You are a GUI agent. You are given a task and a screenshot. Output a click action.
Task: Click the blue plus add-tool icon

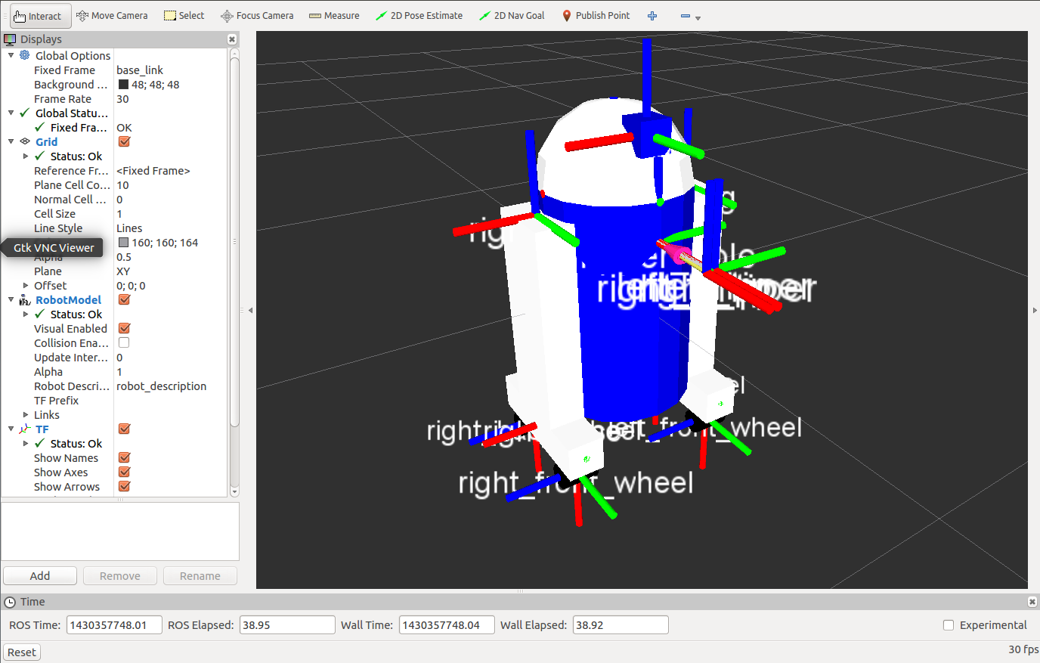click(x=652, y=16)
